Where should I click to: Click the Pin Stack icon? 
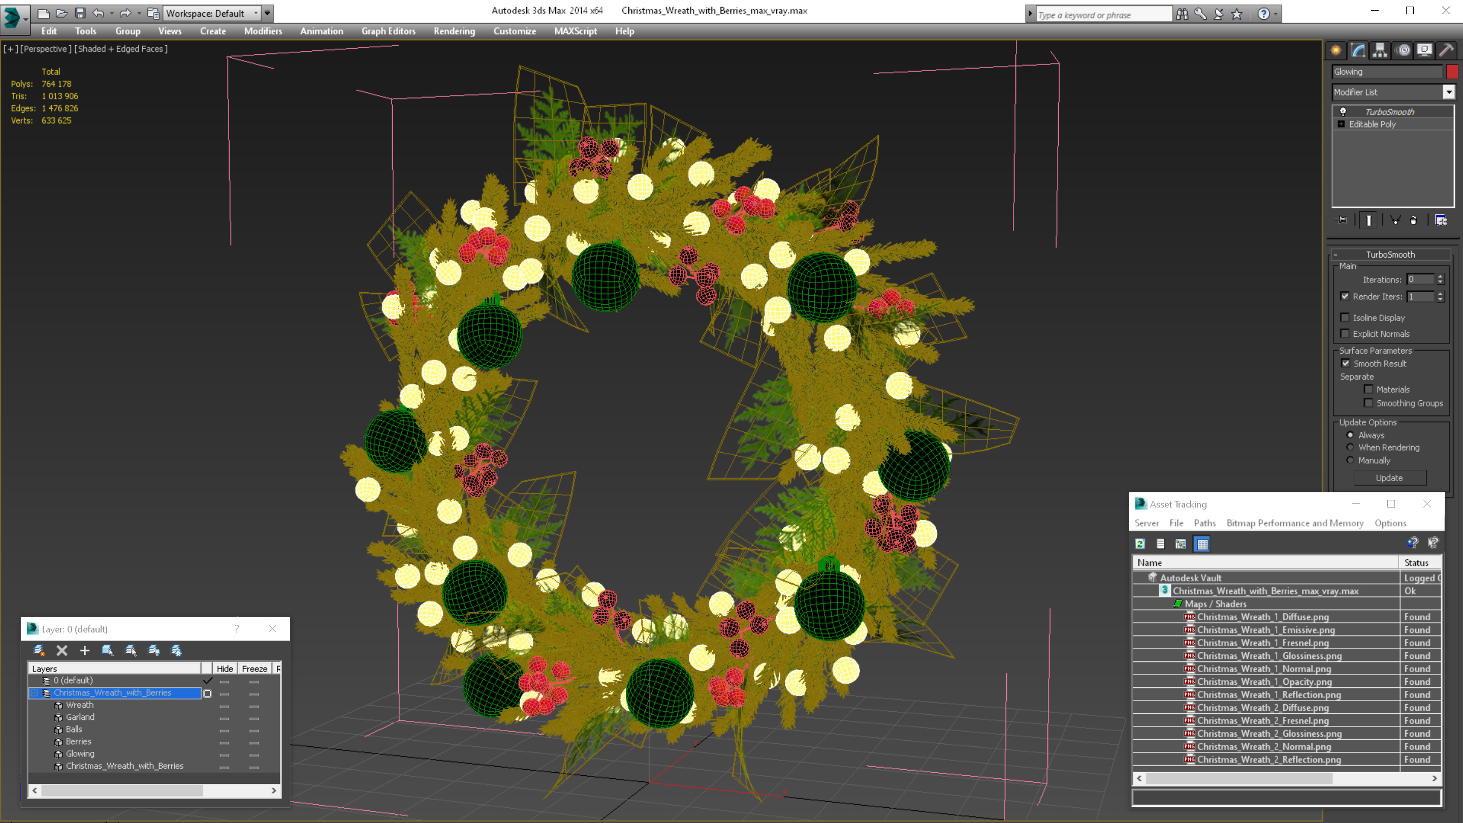(x=1342, y=220)
